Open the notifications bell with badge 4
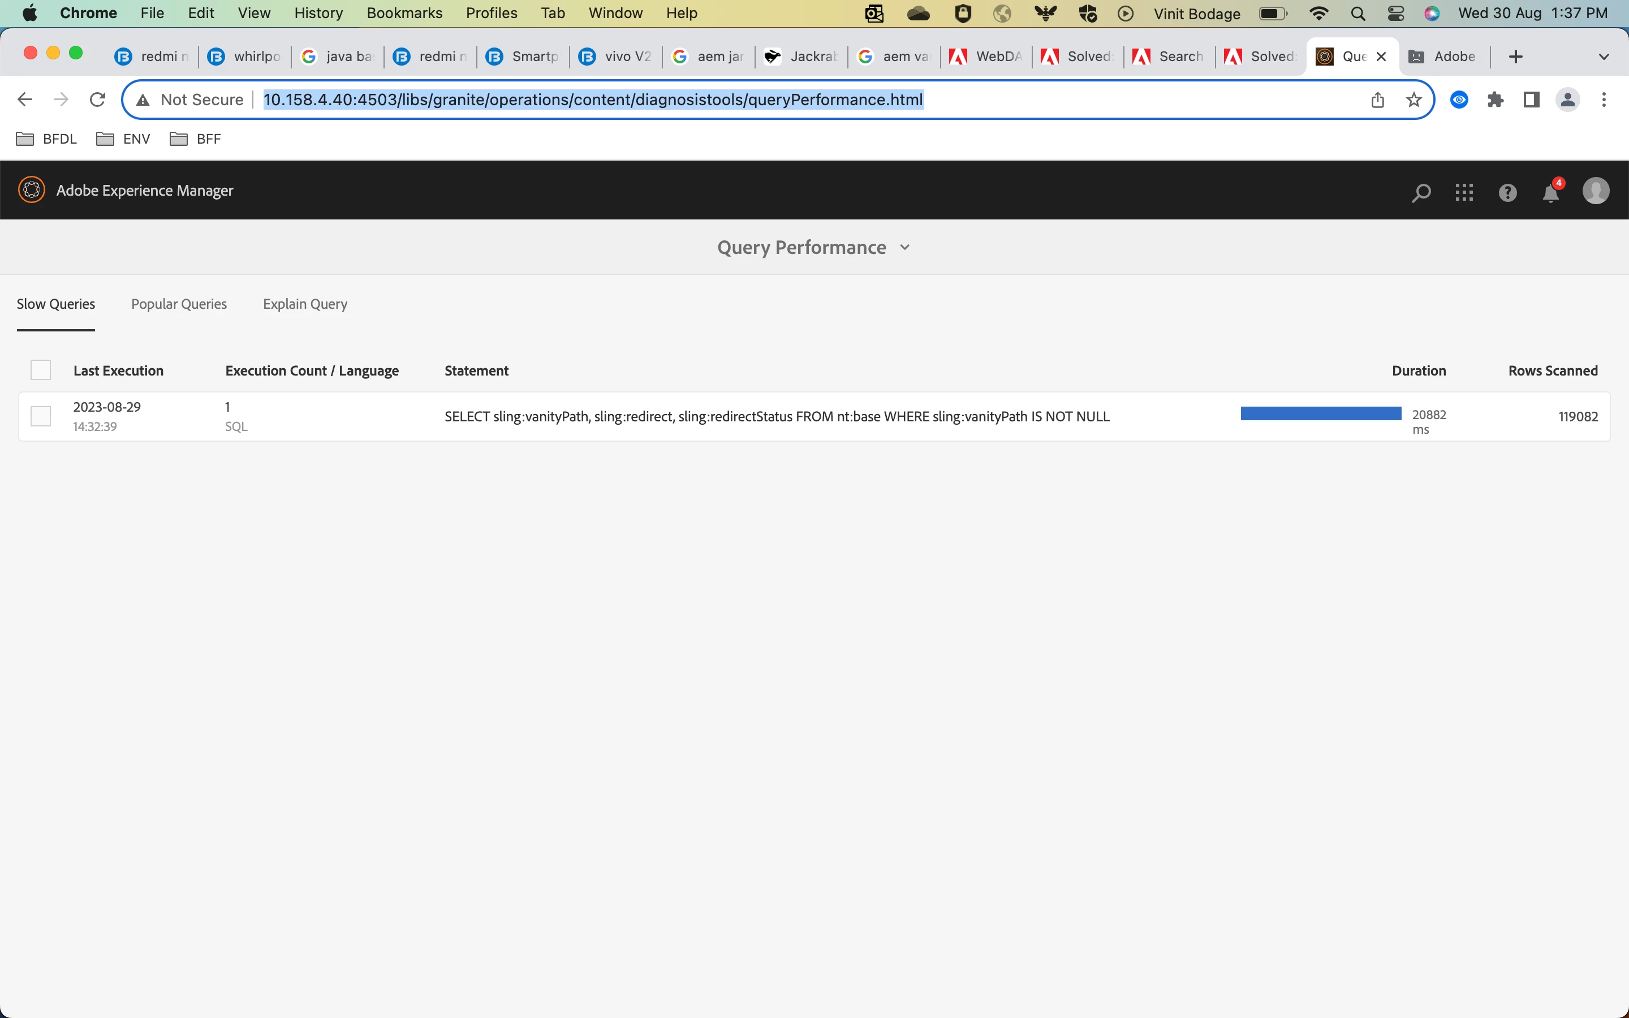This screenshot has width=1629, height=1018. 1550,192
